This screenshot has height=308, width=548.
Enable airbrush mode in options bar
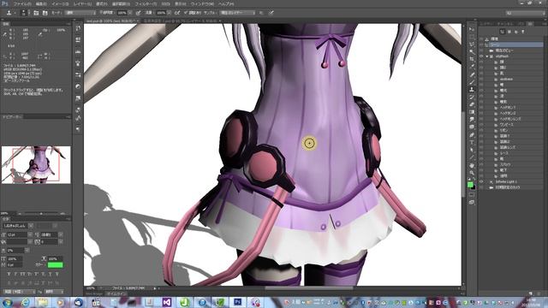point(177,13)
